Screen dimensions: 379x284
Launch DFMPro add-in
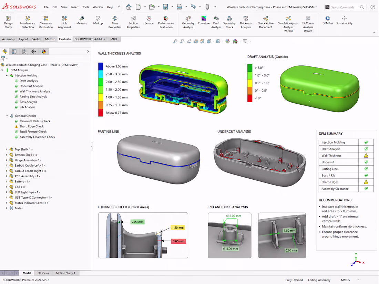328,21
